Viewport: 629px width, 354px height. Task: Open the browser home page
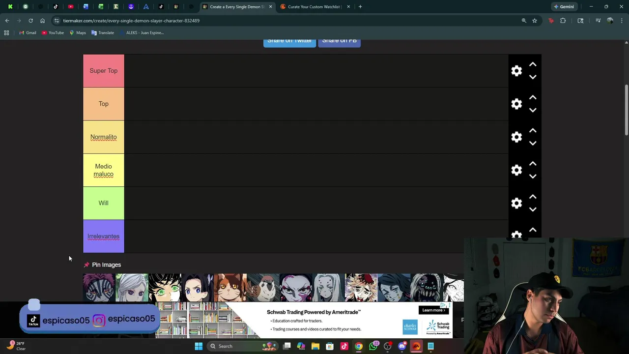click(x=42, y=21)
